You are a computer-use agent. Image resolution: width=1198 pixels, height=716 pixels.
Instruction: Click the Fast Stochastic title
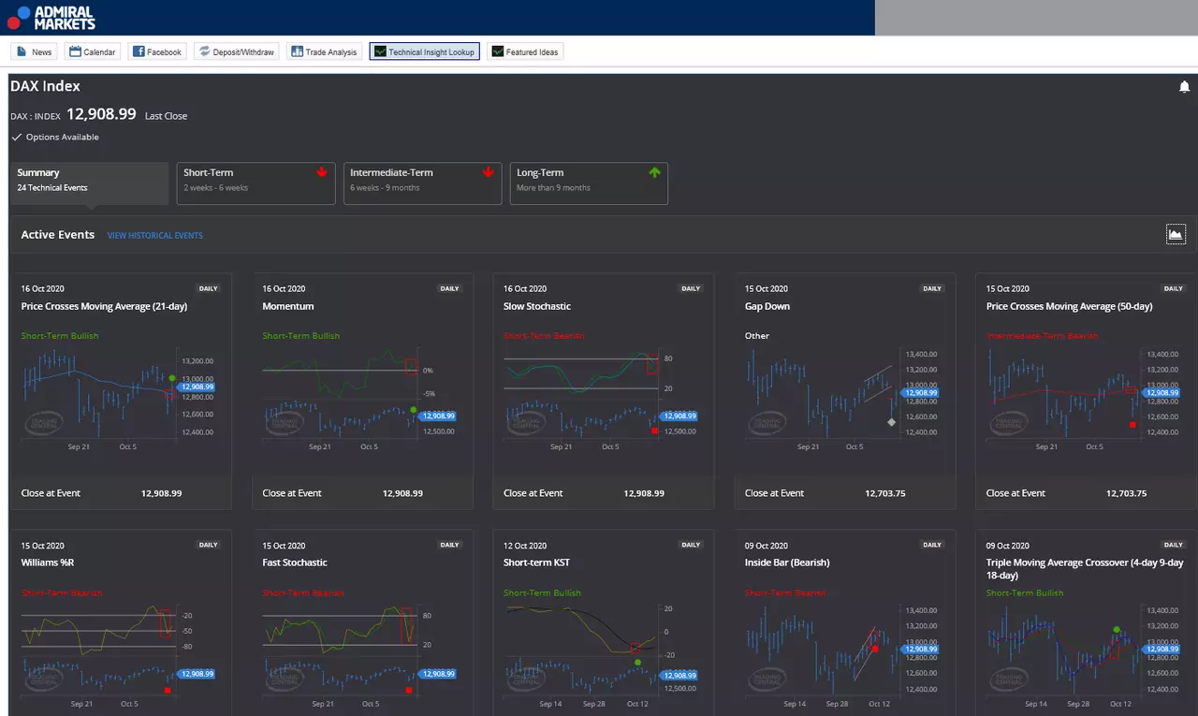click(x=295, y=563)
